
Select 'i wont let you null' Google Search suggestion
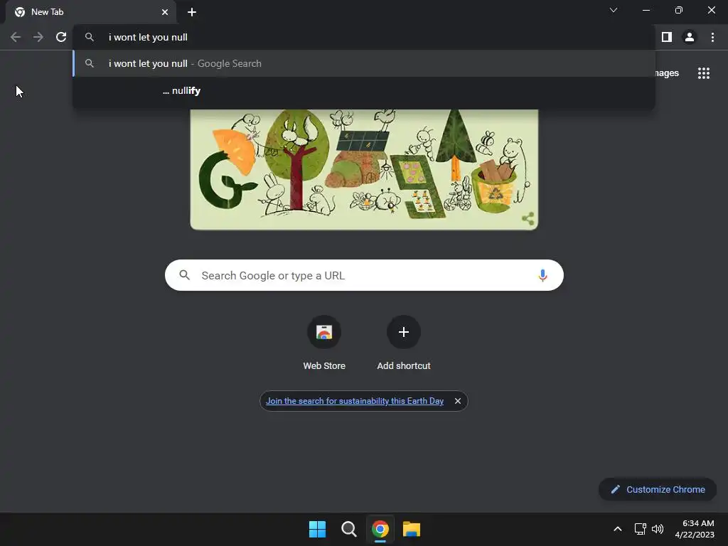[364, 63]
